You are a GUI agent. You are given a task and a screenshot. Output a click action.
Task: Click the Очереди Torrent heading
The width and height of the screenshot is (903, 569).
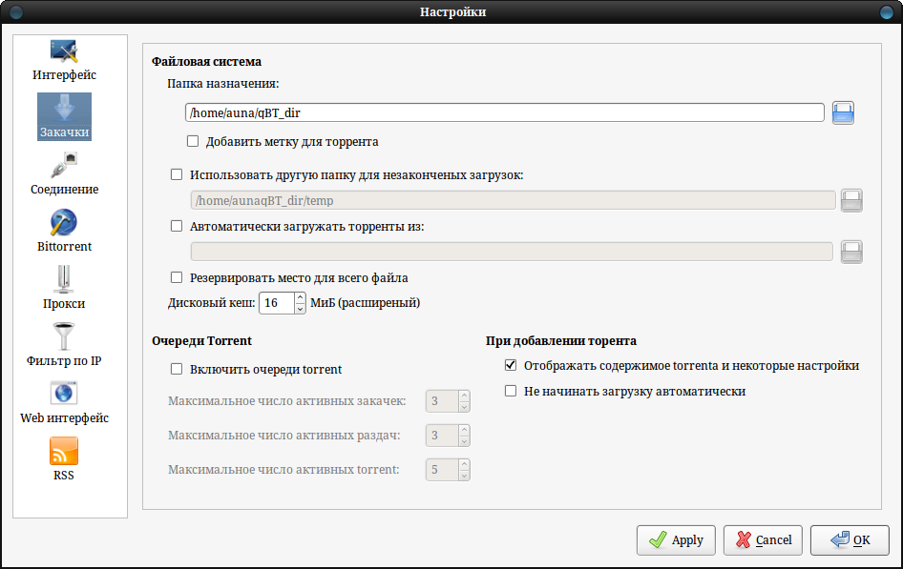[202, 341]
